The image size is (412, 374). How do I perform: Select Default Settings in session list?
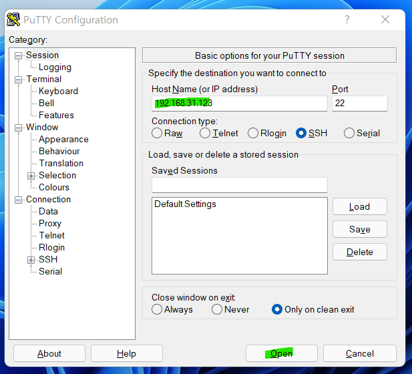click(185, 204)
